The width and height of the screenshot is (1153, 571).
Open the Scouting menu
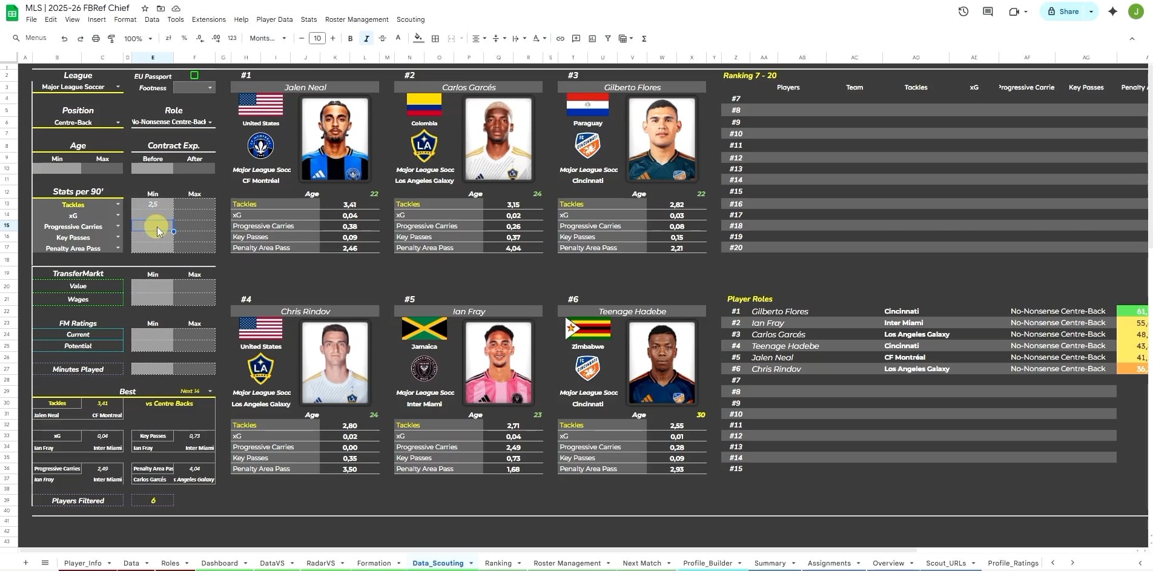411,19
